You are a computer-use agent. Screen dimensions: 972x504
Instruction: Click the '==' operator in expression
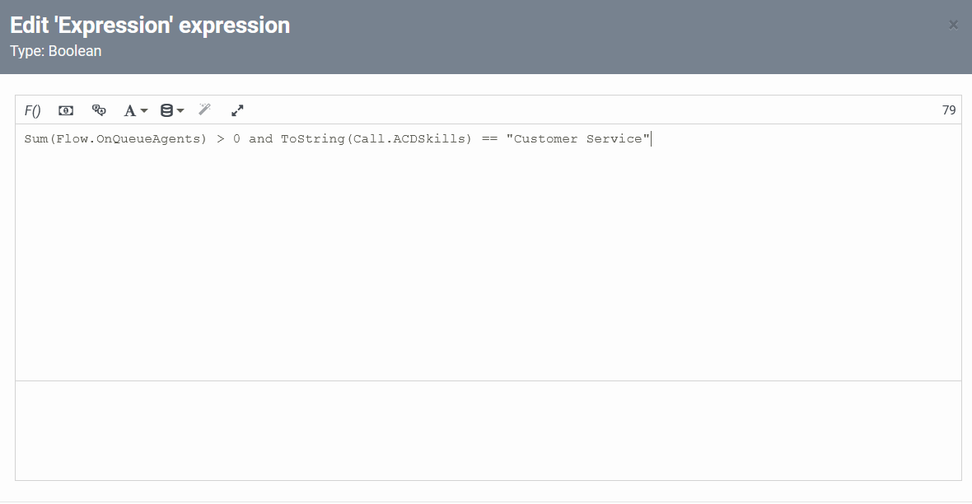pyautogui.click(x=489, y=139)
